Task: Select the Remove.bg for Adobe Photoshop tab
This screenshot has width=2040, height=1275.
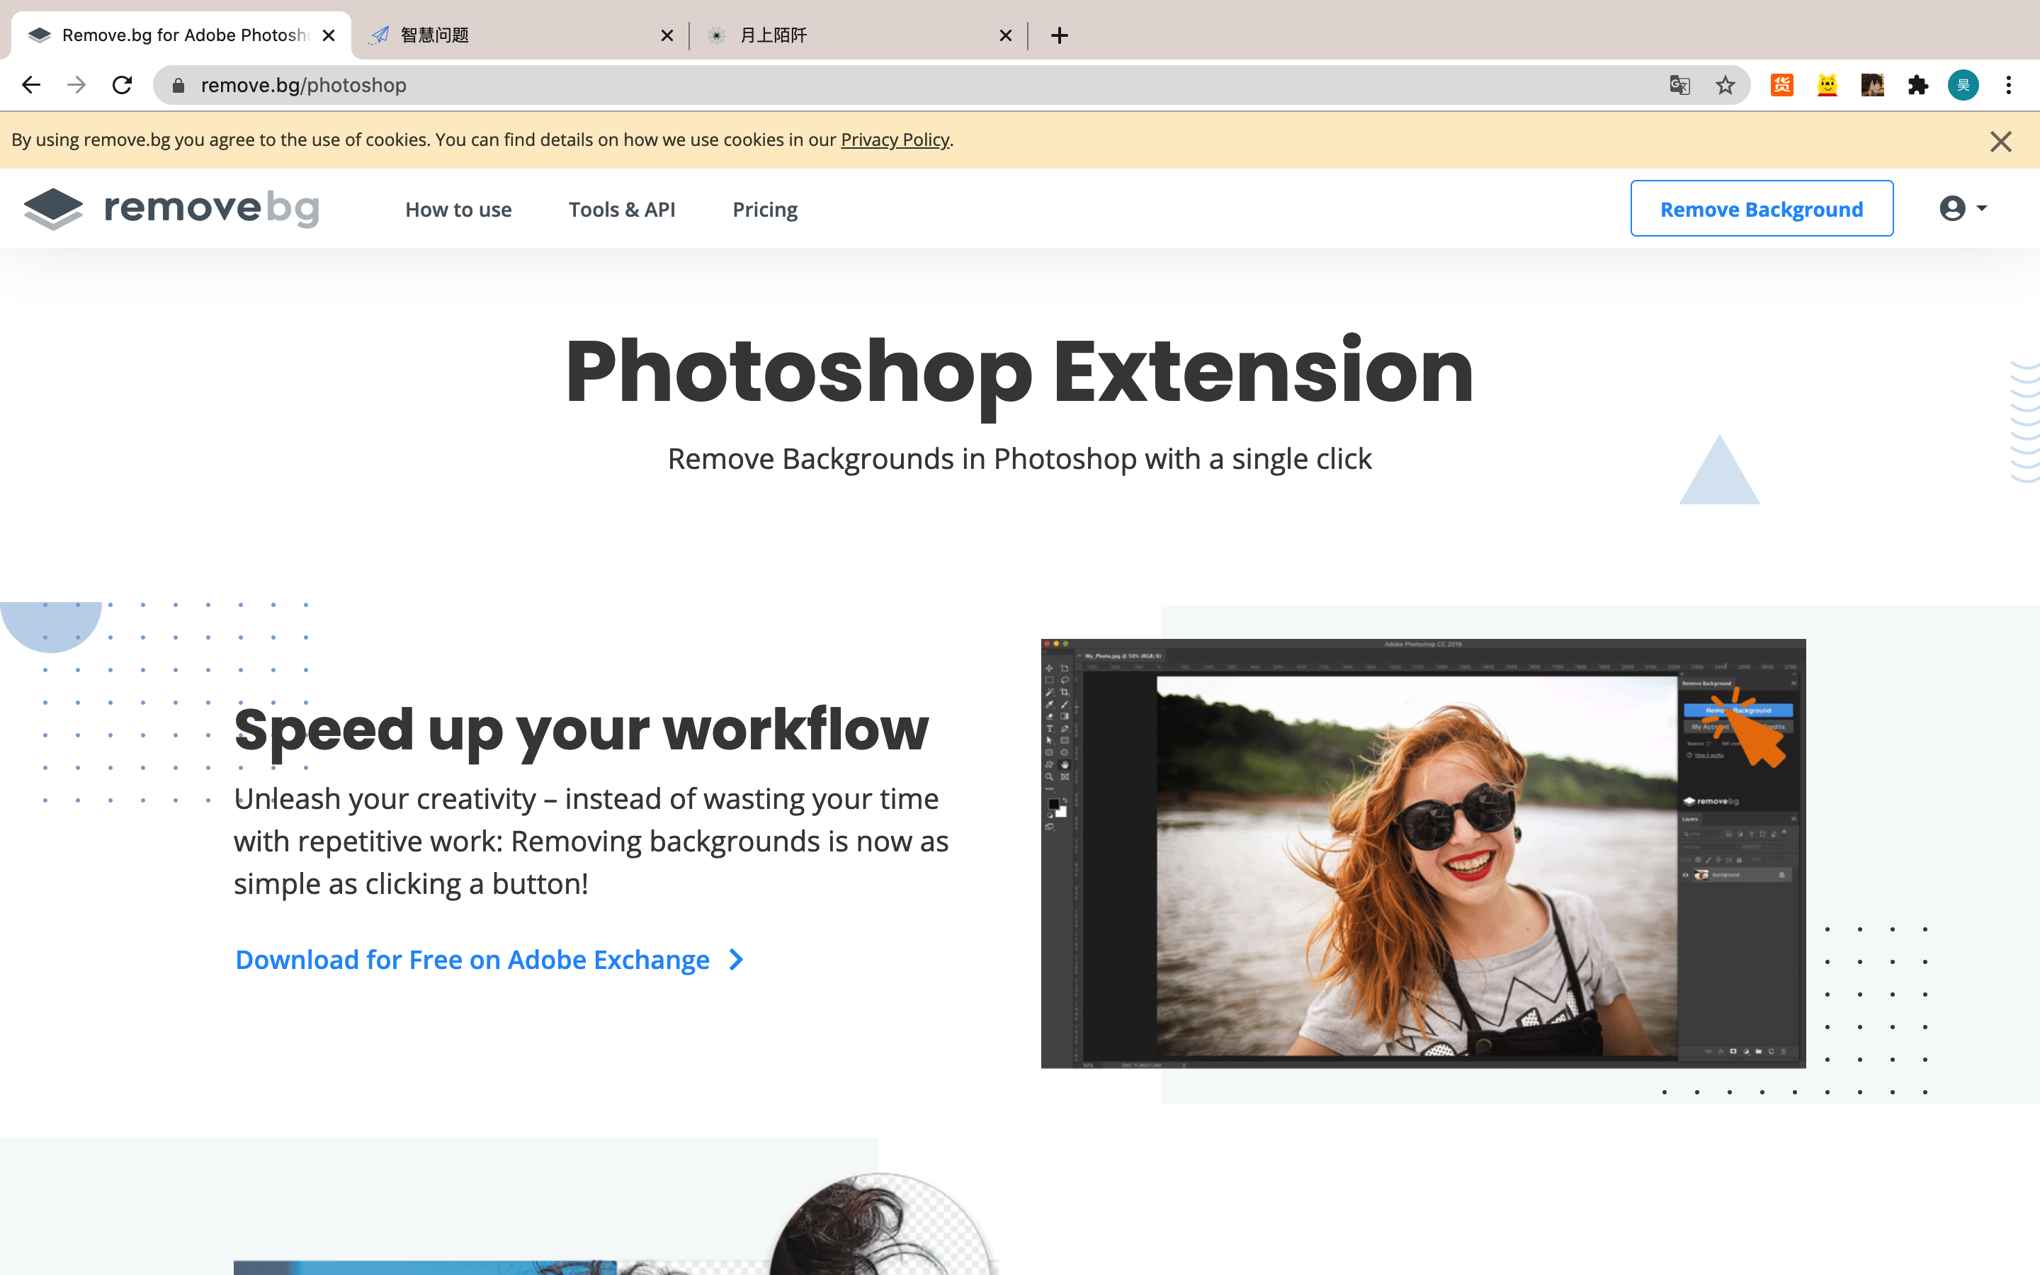Action: (181, 35)
